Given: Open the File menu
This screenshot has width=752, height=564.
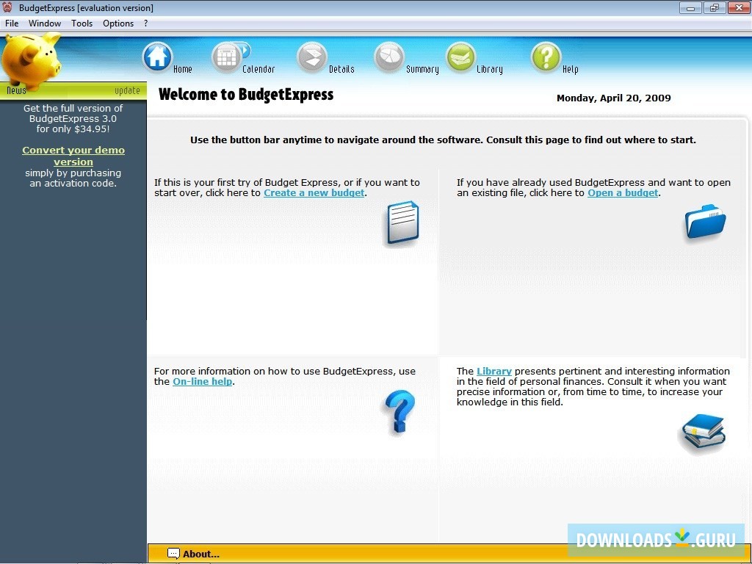Looking at the screenshot, I should tap(12, 23).
